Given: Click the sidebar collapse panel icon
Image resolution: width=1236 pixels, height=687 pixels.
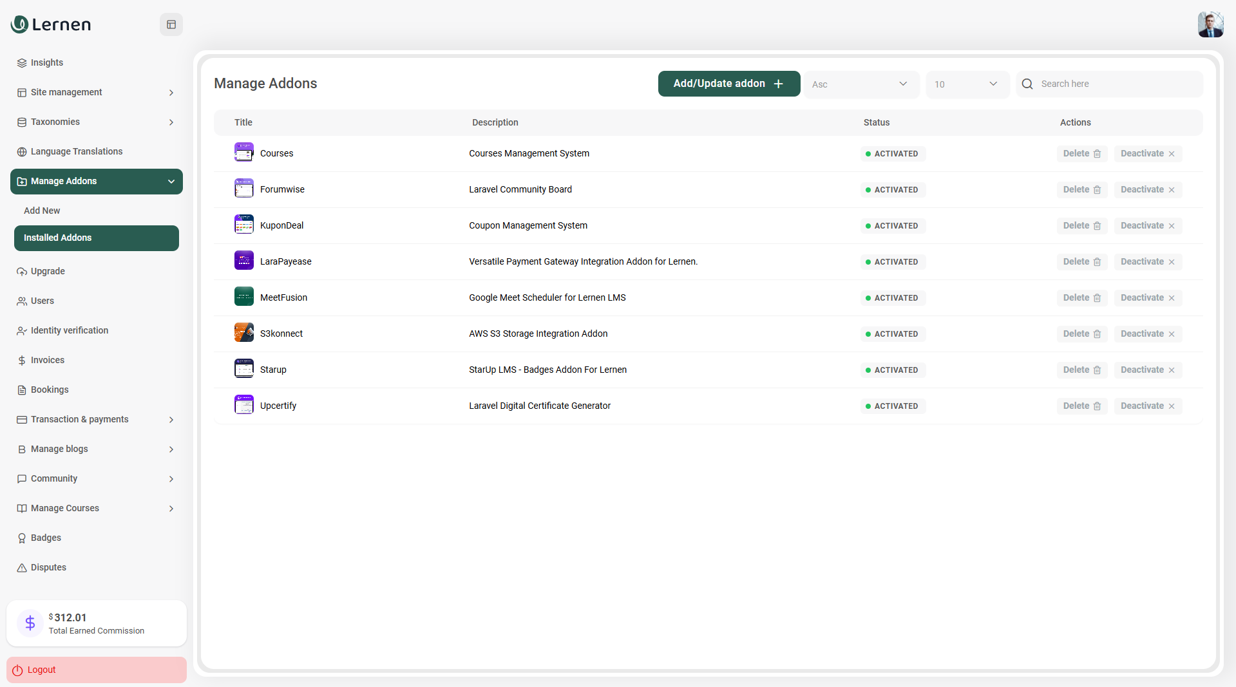Looking at the screenshot, I should (x=171, y=24).
